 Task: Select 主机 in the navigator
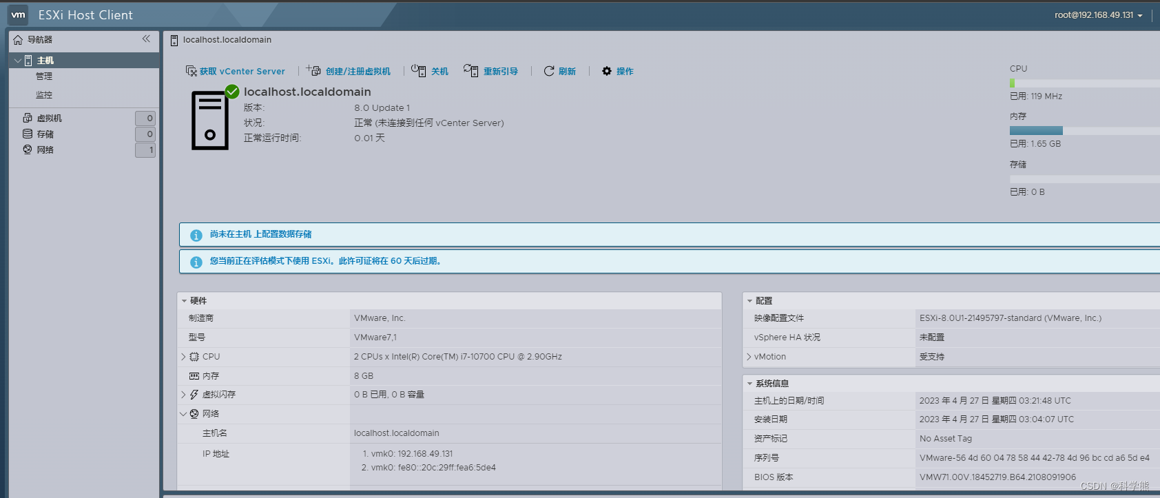pos(45,61)
